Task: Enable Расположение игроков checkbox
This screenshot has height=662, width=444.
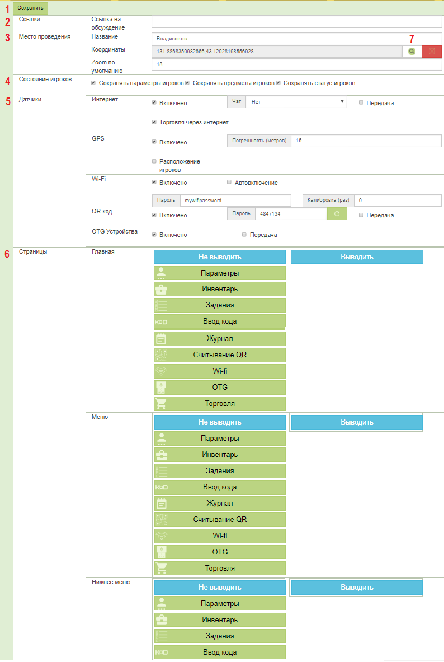Action: coord(154,161)
